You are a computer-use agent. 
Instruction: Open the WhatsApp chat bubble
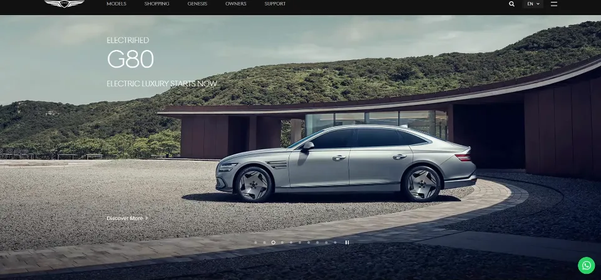(x=587, y=265)
